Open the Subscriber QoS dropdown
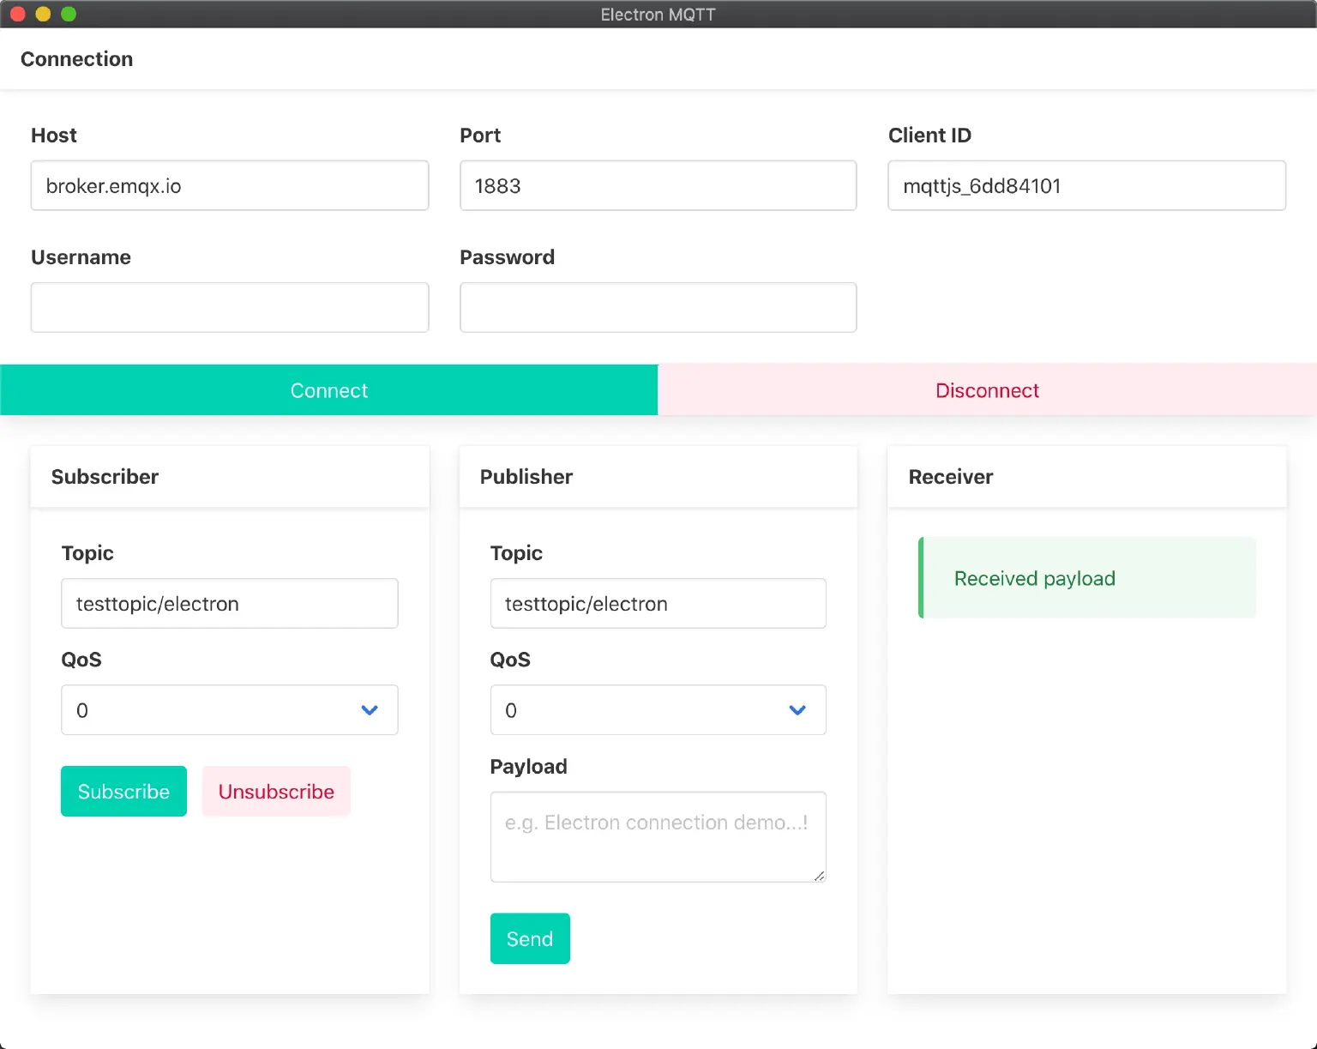 [x=214, y=709]
